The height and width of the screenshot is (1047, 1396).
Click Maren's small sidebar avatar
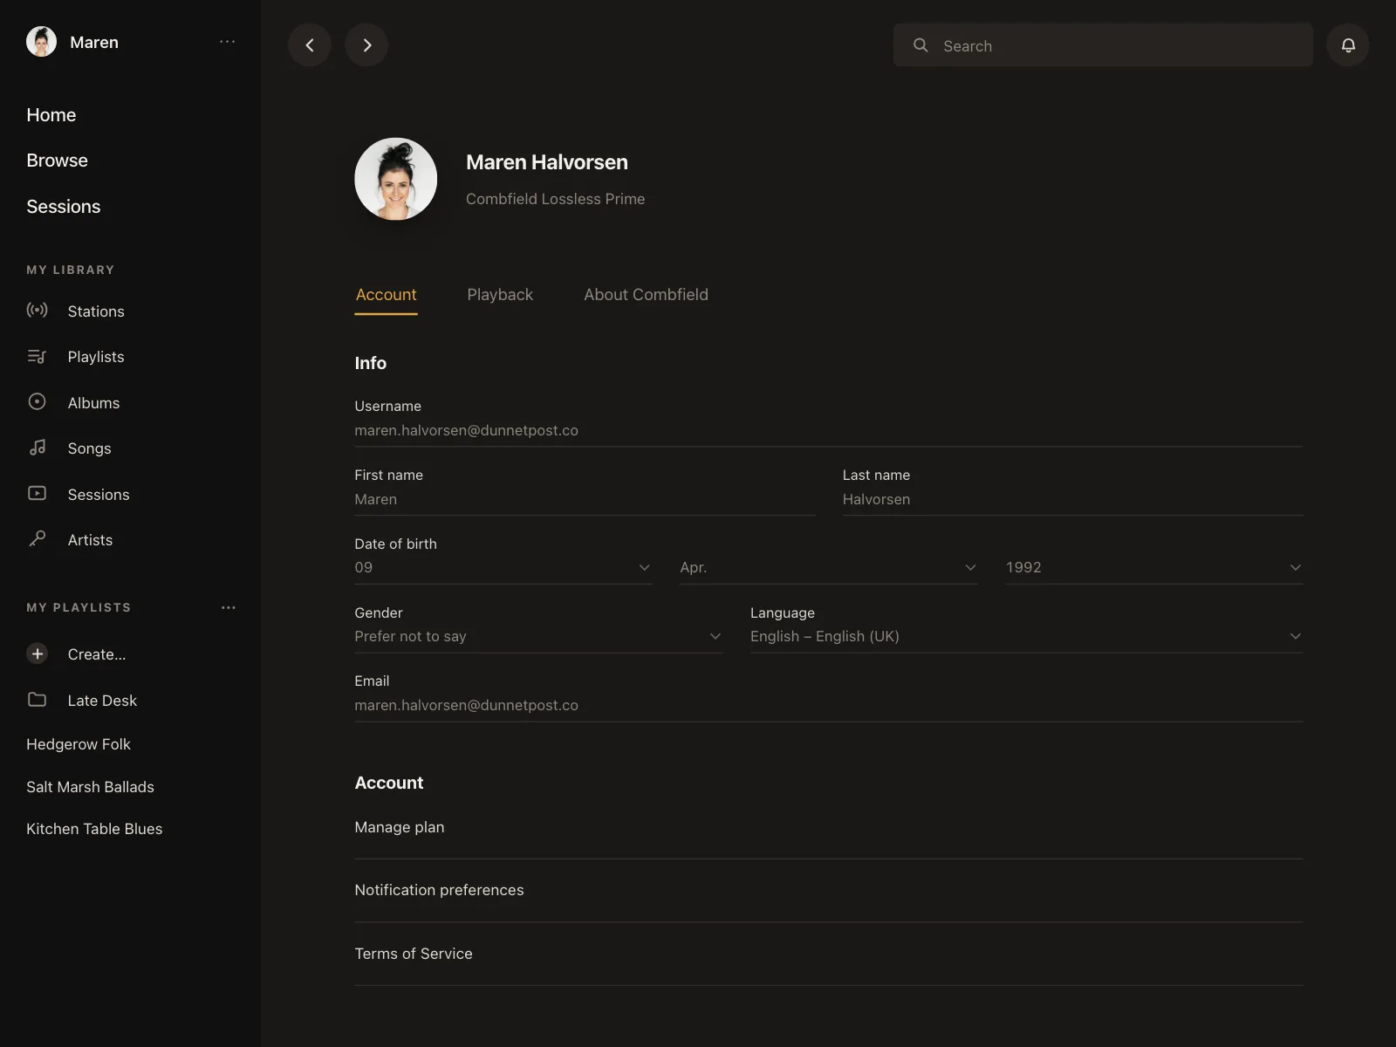(41, 42)
